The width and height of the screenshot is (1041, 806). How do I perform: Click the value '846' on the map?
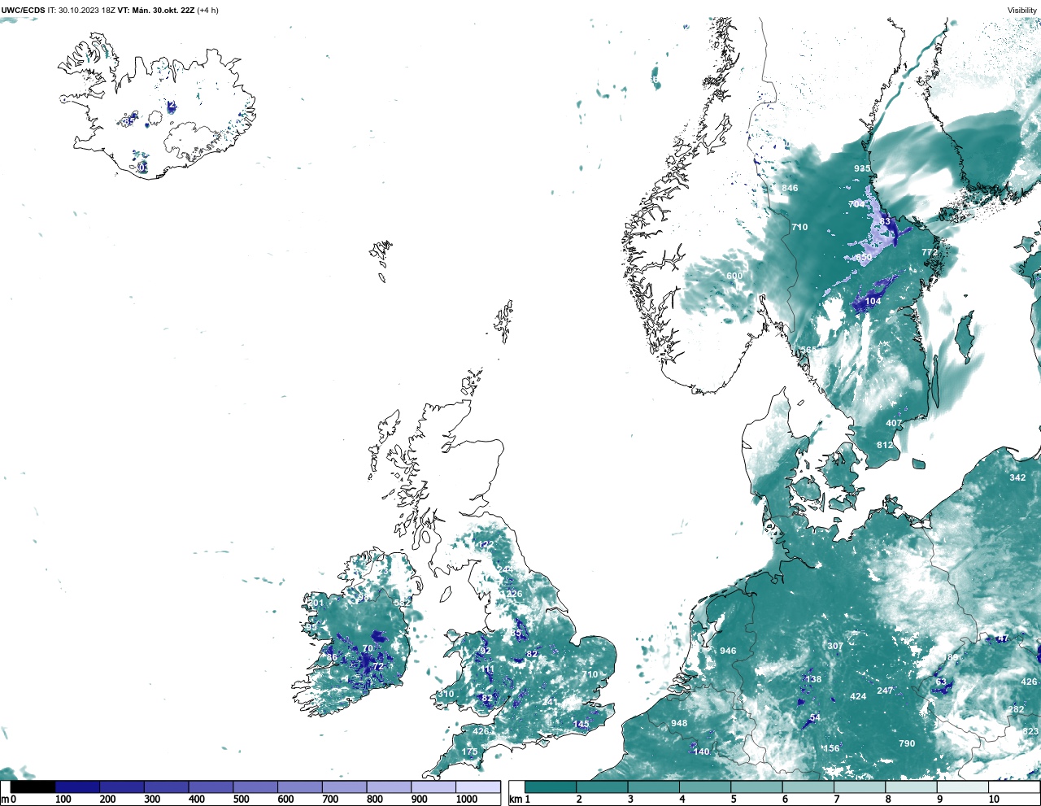click(x=790, y=188)
